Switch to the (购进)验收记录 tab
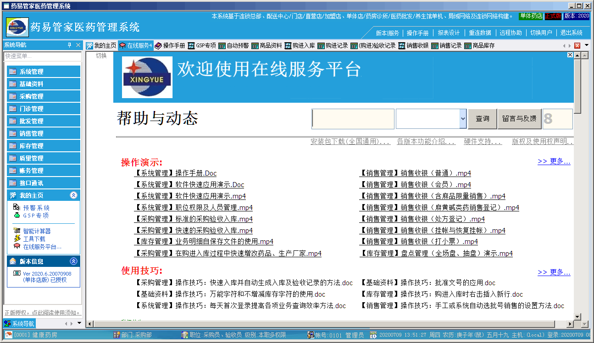 (x=373, y=45)
